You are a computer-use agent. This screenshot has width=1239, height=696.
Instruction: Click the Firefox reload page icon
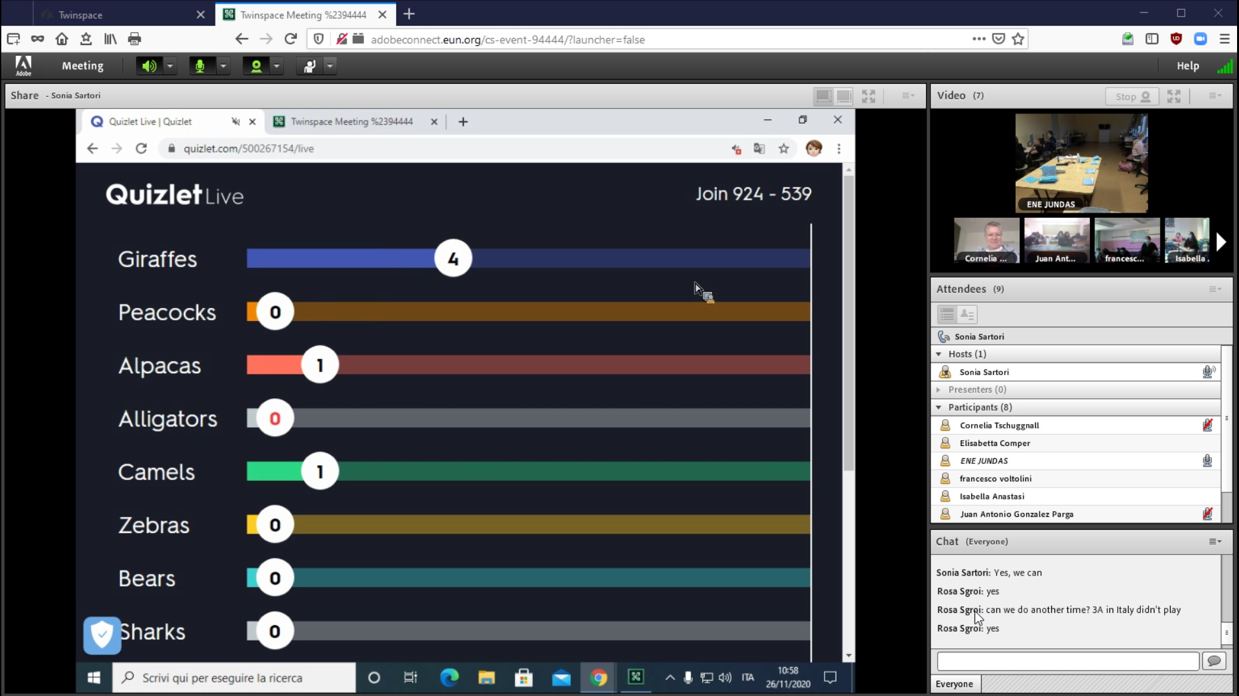pos(290,39)
